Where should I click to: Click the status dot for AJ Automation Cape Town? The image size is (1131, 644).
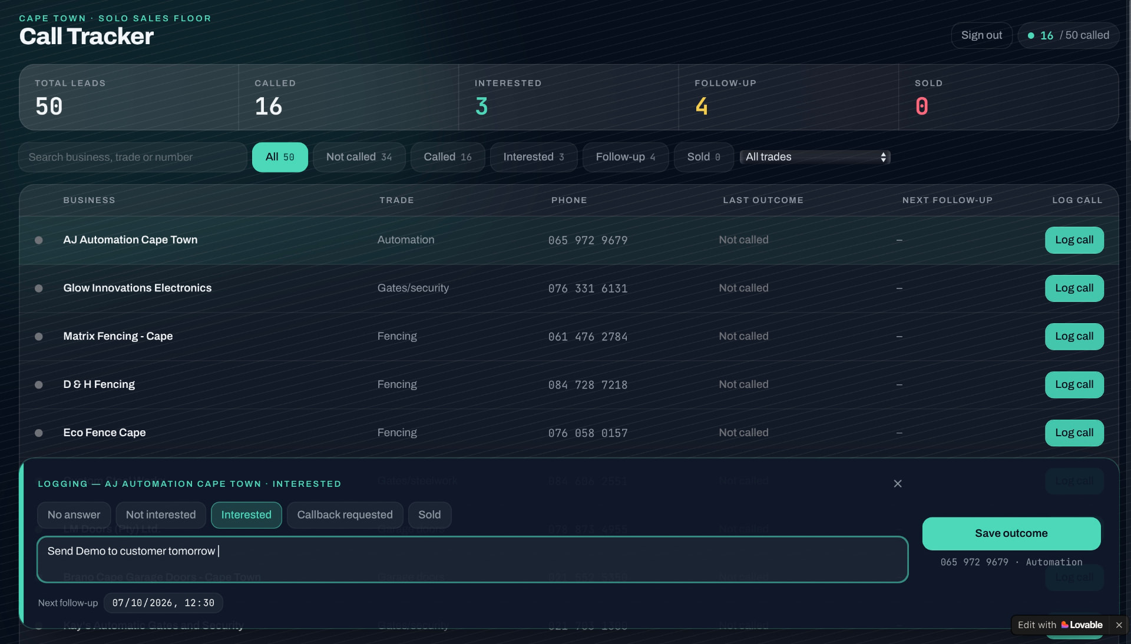tap(39, 240)
